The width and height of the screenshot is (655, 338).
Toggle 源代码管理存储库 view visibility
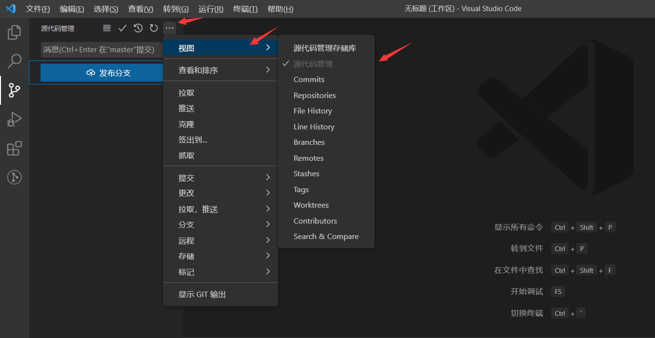[x=326, y=48]
